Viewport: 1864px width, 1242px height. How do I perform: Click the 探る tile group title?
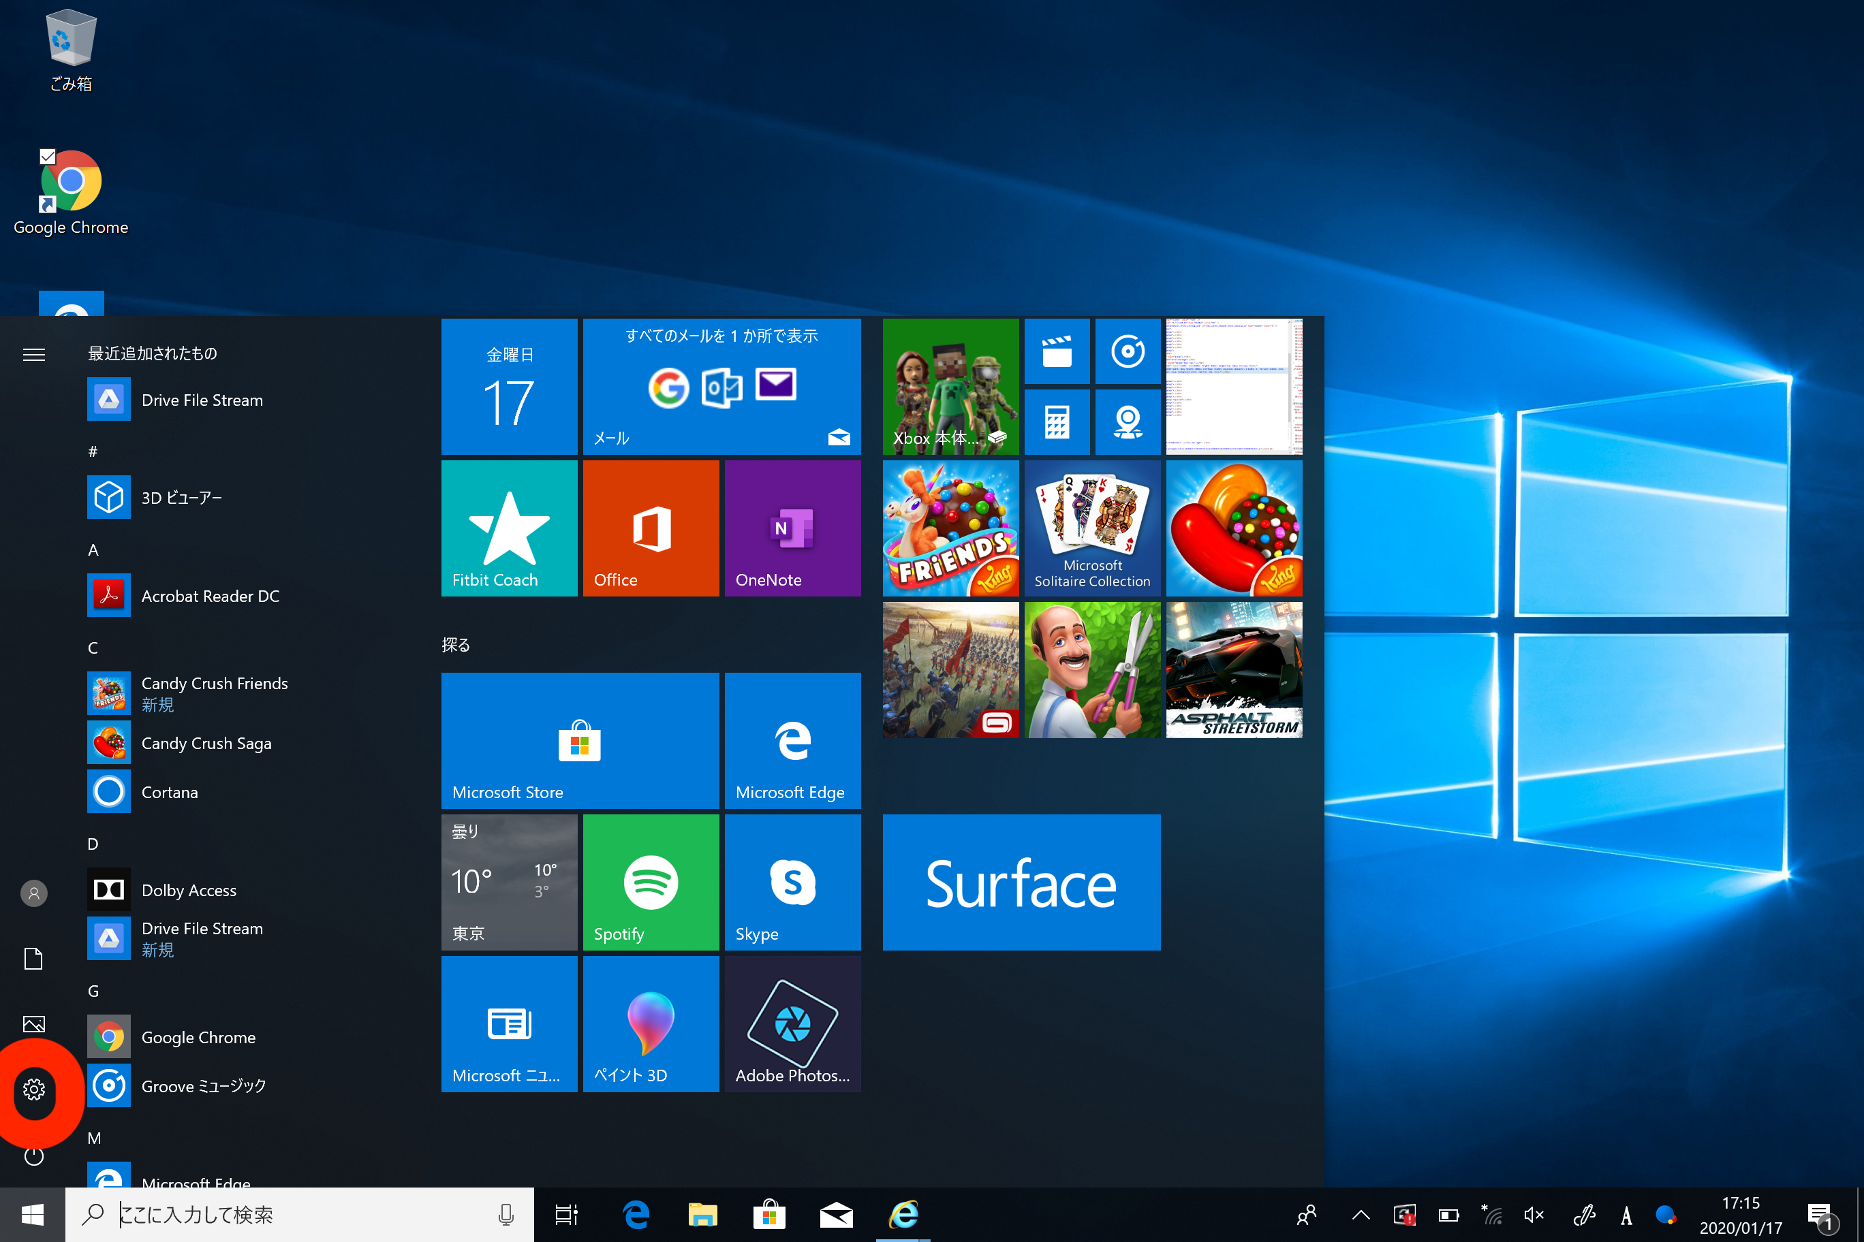pyautogui.click(x=456, y=645)
